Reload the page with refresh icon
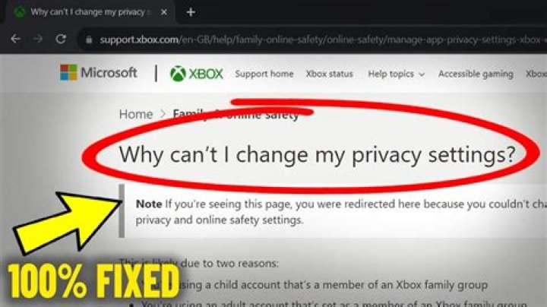Screen dimensions: 547x307 tap(61, 39)
